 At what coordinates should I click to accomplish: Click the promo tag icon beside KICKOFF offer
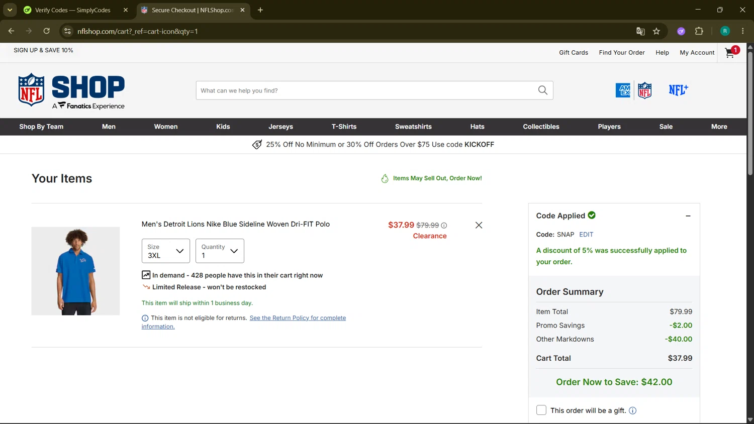pos(257,145)
